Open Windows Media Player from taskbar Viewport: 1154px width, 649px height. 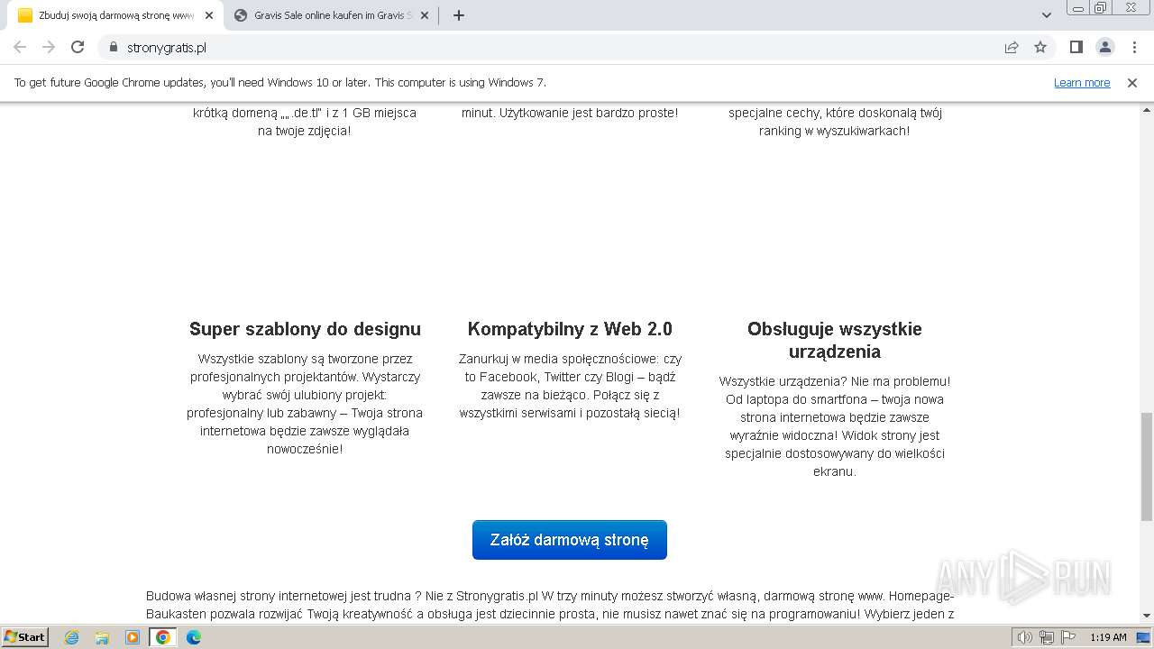tap(133, 637)
